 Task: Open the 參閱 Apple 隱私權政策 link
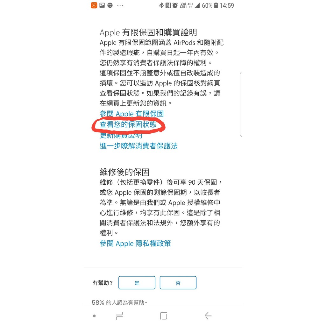[135, 243]
